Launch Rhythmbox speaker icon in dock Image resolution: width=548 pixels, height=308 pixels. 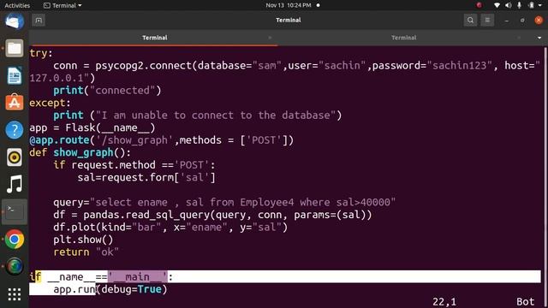pyautogui.click(x=15, y=157)
